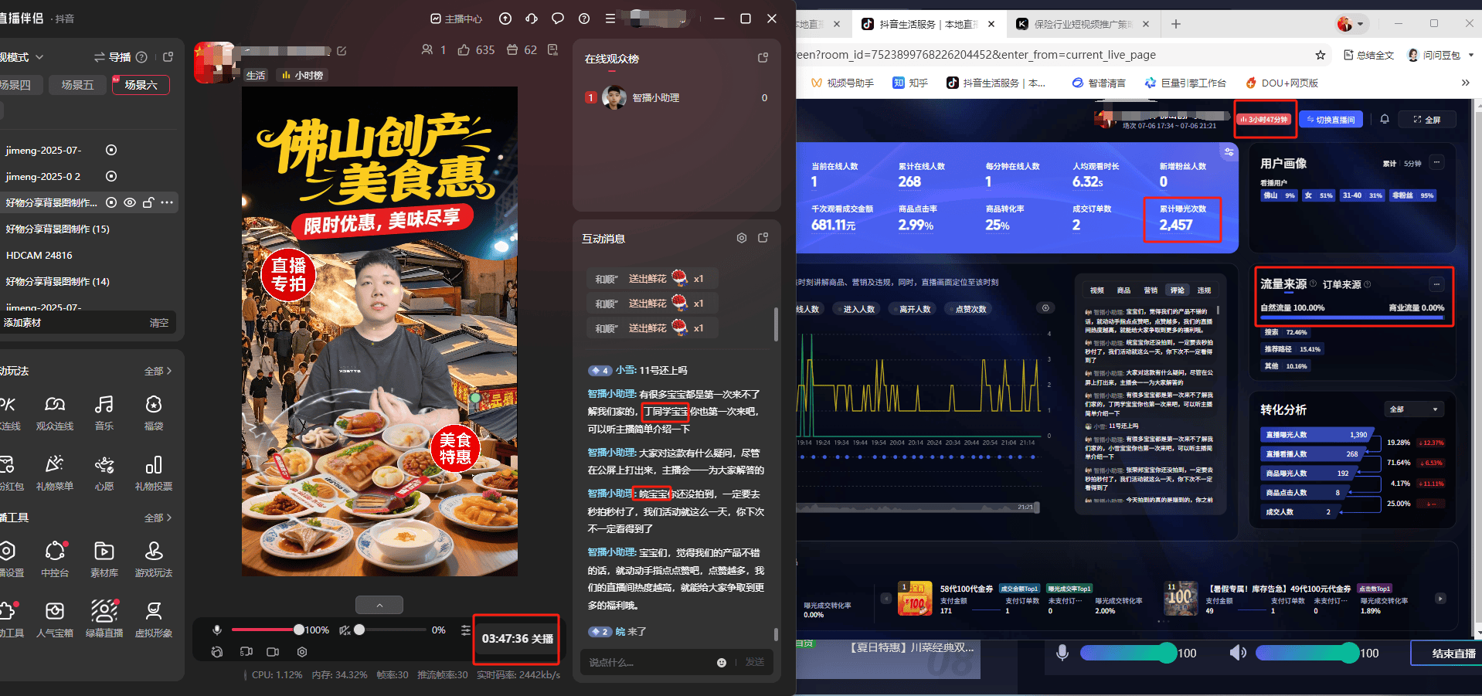
Task: Open the 转化分析 全部 dropdown
Action: click(x=1414, y=409)
